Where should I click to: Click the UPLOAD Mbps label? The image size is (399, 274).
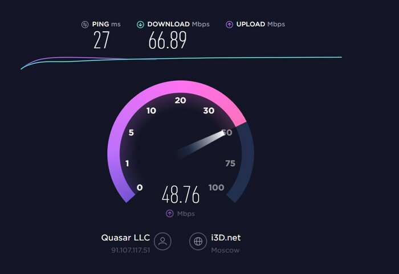click(260, 24)
